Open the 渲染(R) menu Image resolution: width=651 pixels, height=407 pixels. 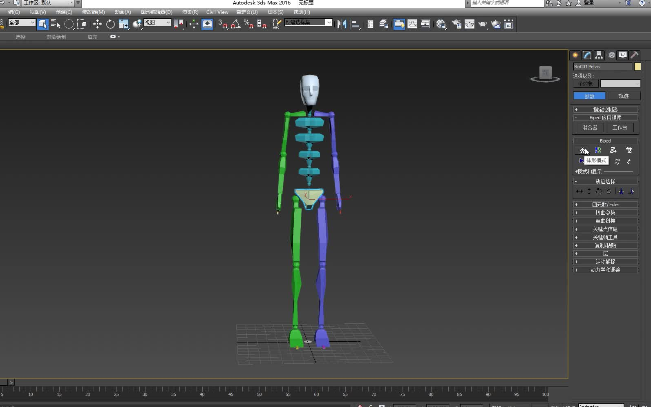(190, 12)
